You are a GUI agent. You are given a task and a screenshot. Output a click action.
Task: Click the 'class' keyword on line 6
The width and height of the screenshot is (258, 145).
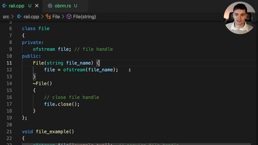point(29,29)
